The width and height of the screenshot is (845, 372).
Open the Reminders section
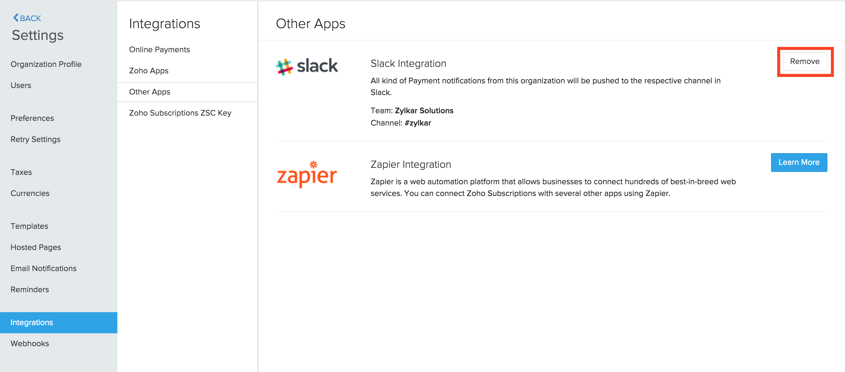point(30,289)
